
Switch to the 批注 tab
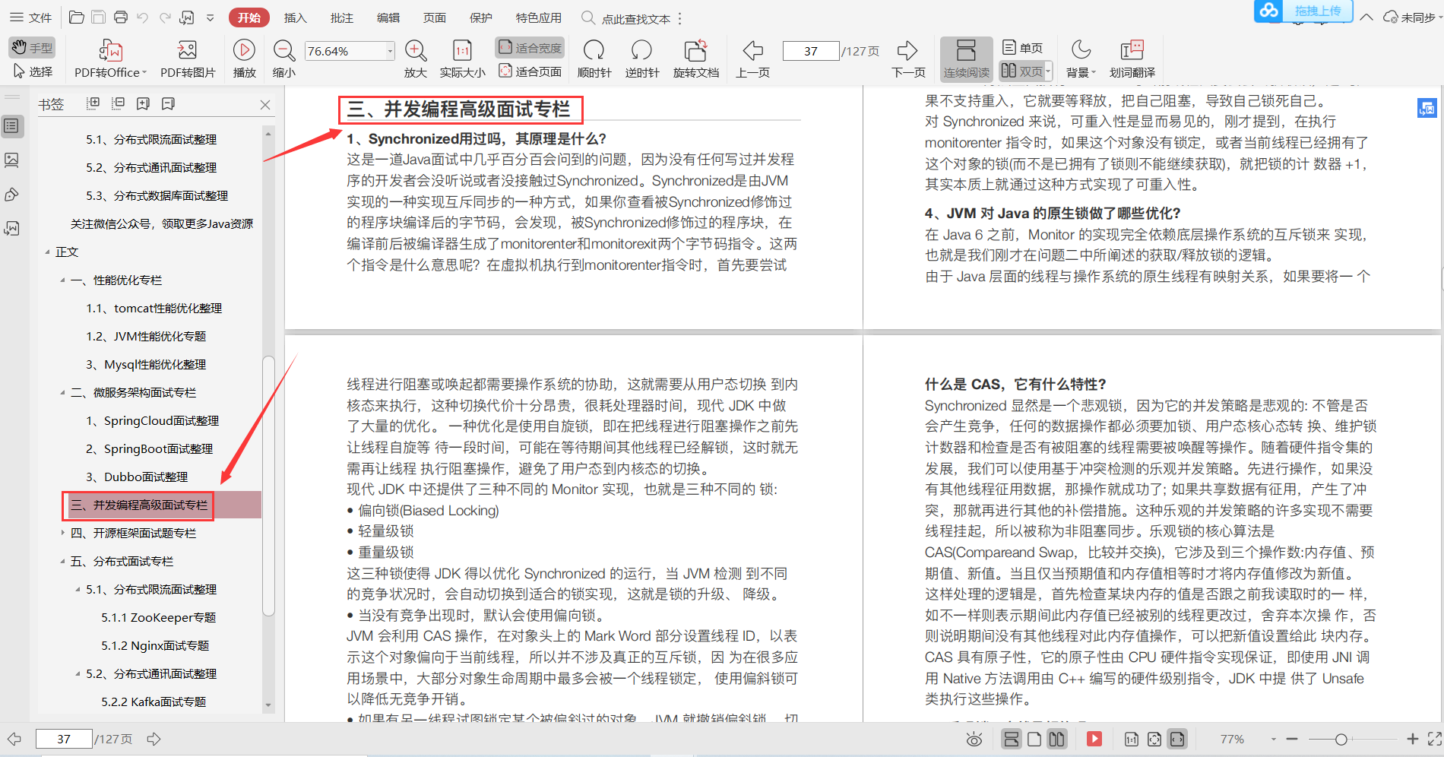click(x=342, y=17)
